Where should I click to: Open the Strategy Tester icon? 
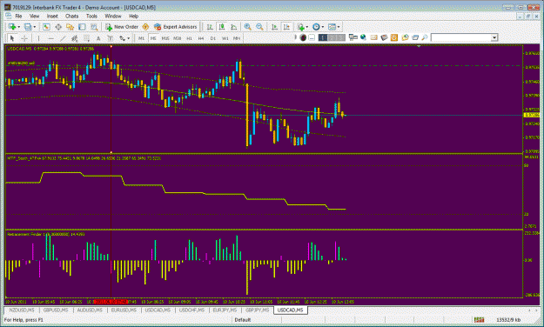point(94,27)
